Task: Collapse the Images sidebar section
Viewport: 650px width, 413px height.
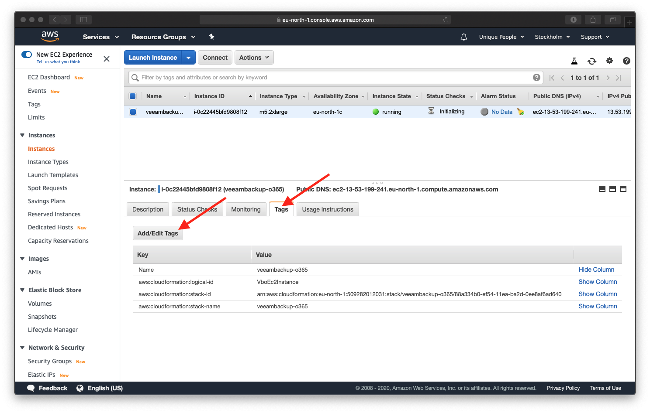Action: [22, 259]
